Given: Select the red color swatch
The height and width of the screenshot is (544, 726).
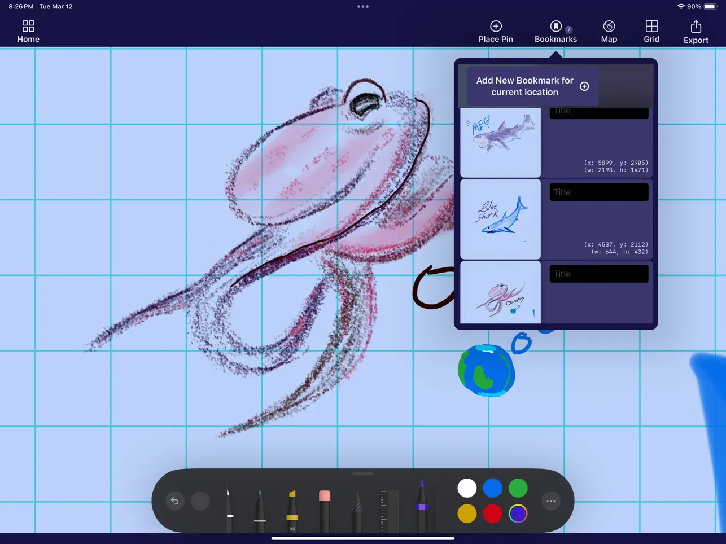Looking at the screenshot, I should tap(492, 514).
